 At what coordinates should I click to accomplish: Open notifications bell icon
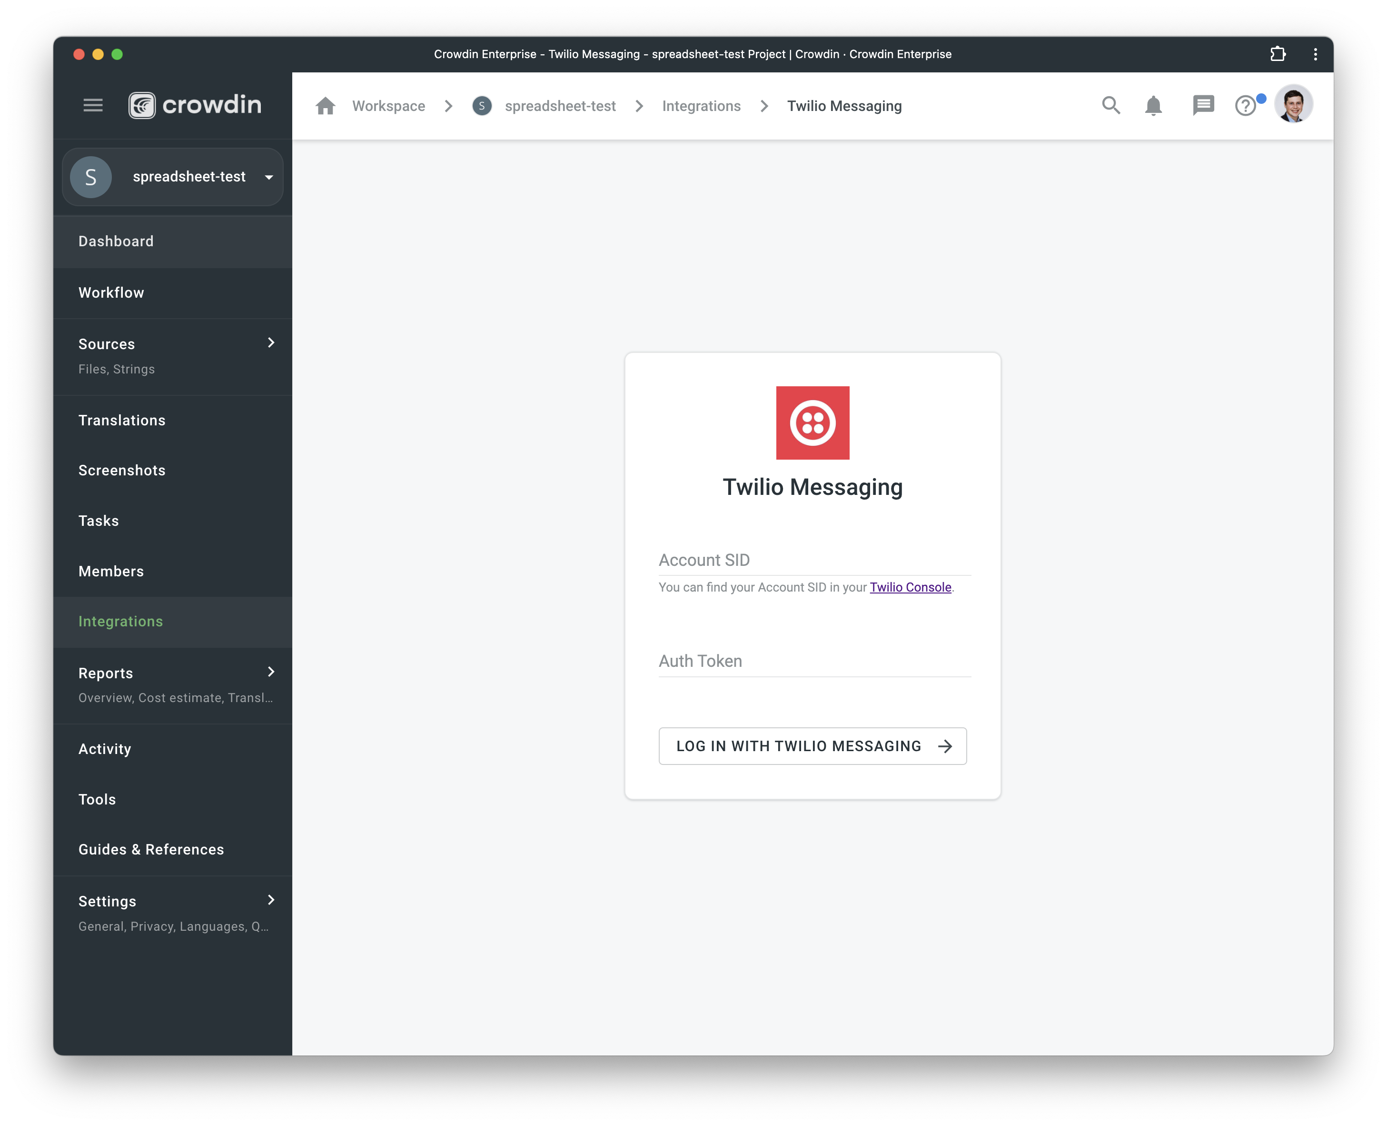pos(1153,105)
